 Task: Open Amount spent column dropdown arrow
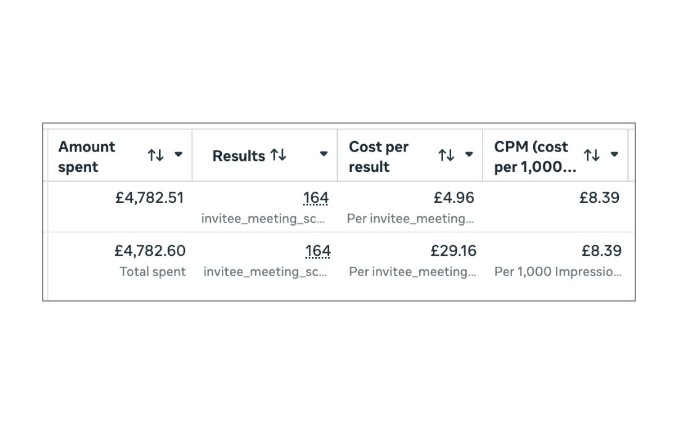(x=179, y=155)
